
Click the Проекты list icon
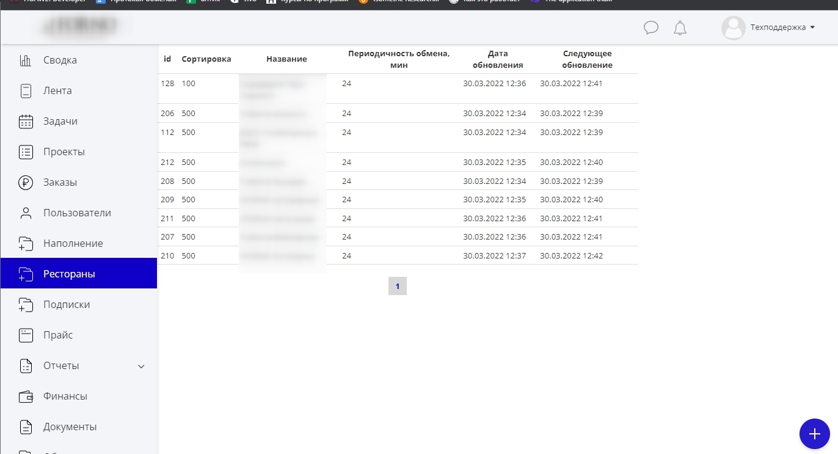26,152
